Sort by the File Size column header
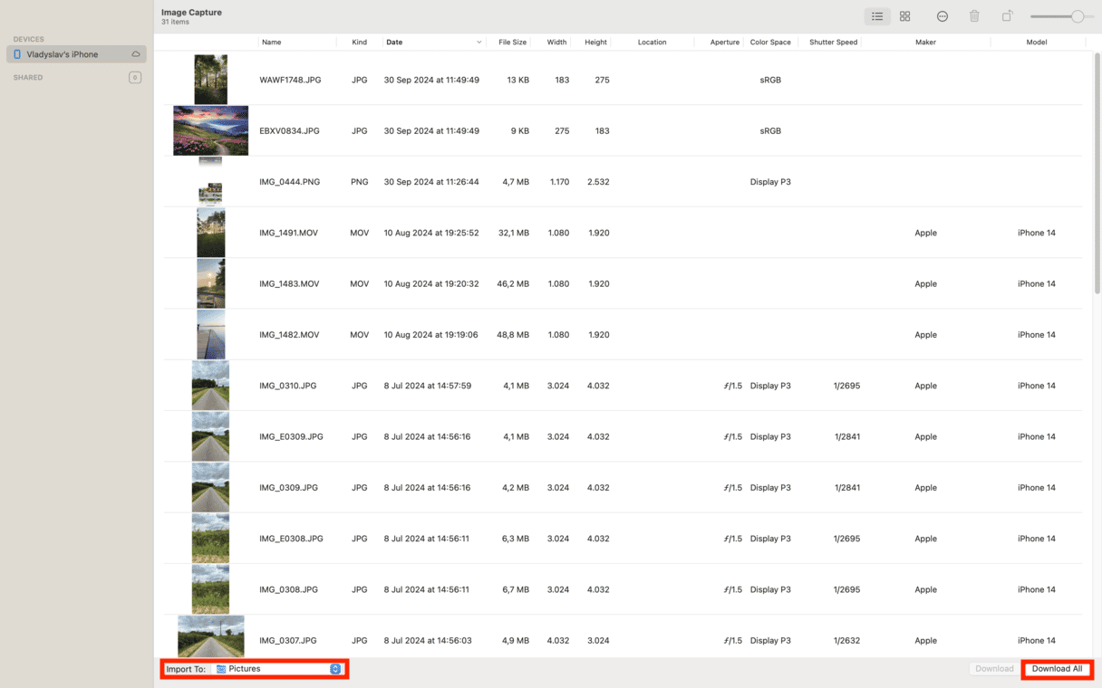 (x=512, y=43)
